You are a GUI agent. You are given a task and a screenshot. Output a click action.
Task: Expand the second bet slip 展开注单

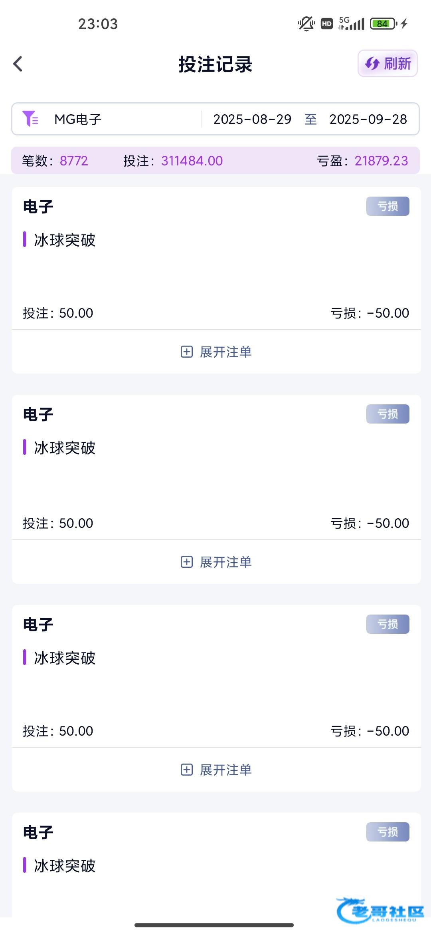pos(225,562)
